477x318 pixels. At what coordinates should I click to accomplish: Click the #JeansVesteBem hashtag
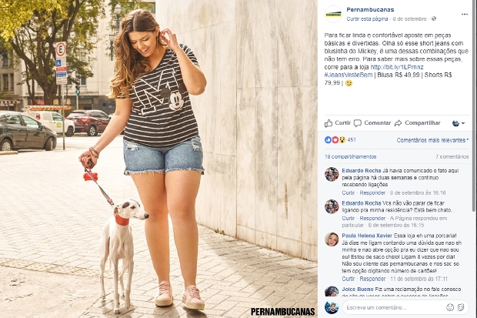tap(349, 75)
